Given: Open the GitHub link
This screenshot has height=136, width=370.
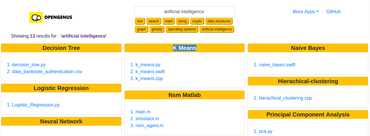Looking at the screenshot, I should pos(333,12).
